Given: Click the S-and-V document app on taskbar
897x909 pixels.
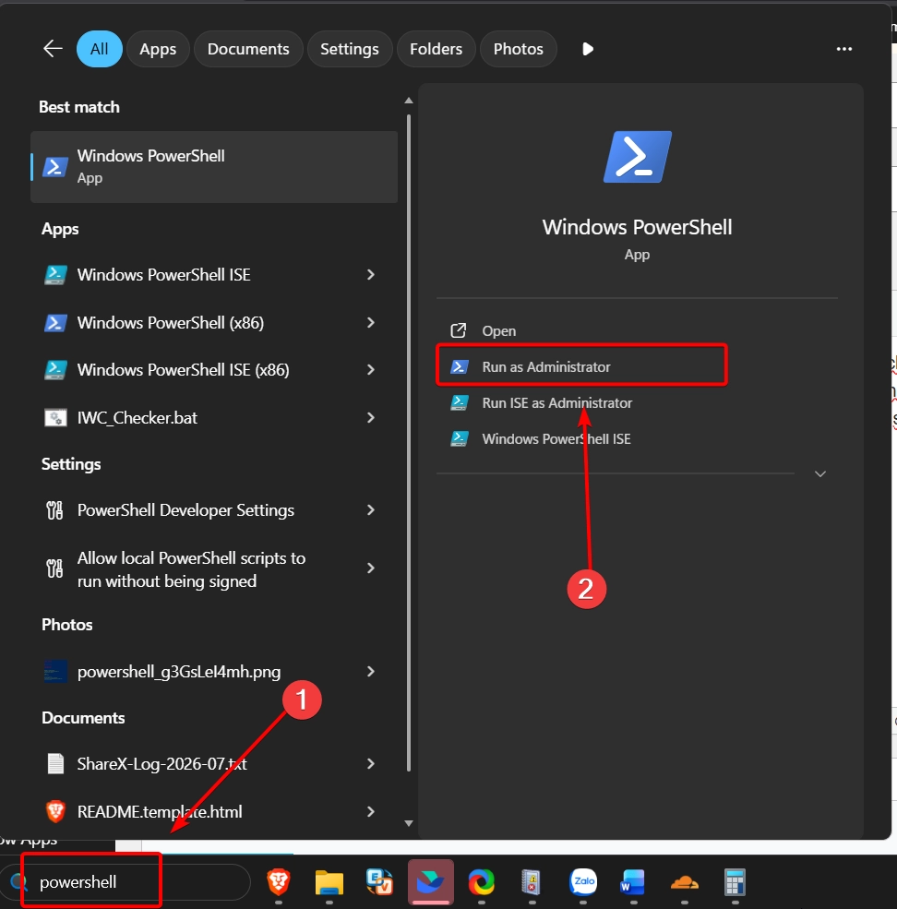Looking at the screenshot, I should pos(380,881).
